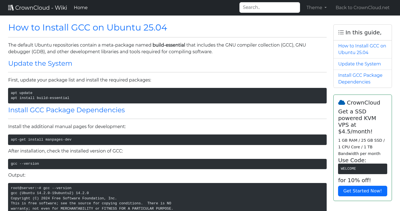Click the 'Install GCC Package Dependencies' section heading

tap(66, 110)
